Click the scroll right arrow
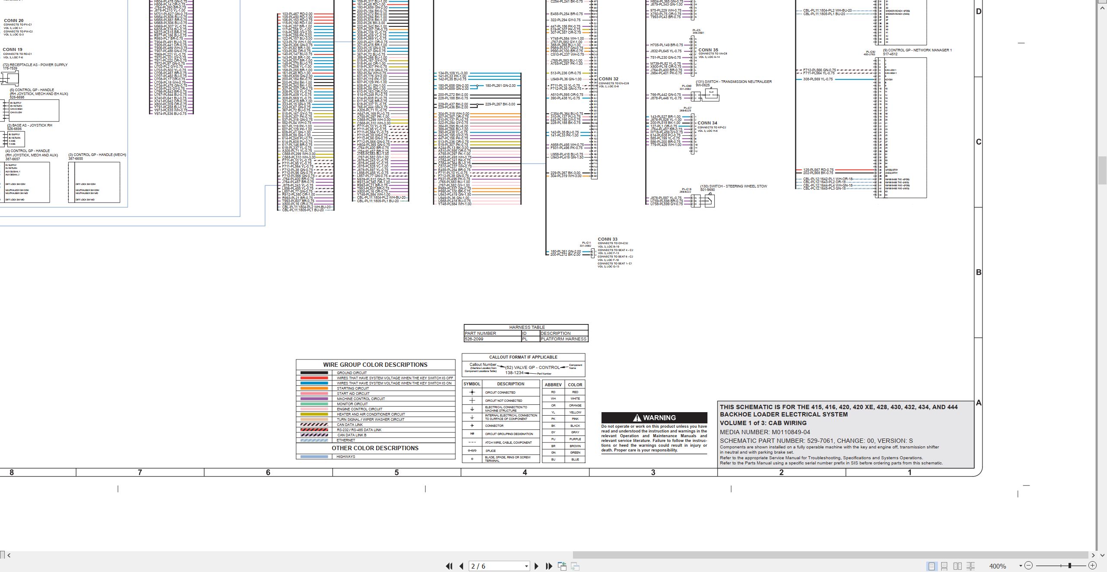This screenshot has height=572, width=1107. click(1093, 555)
